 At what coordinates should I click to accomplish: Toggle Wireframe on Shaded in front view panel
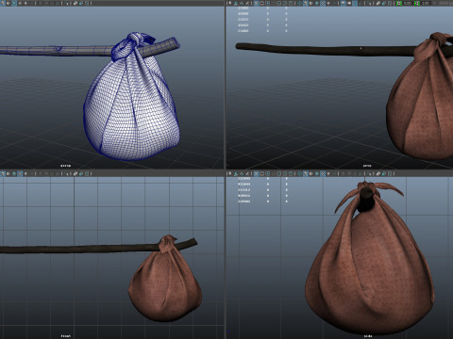pyautogui.click(x=14, y=173)
